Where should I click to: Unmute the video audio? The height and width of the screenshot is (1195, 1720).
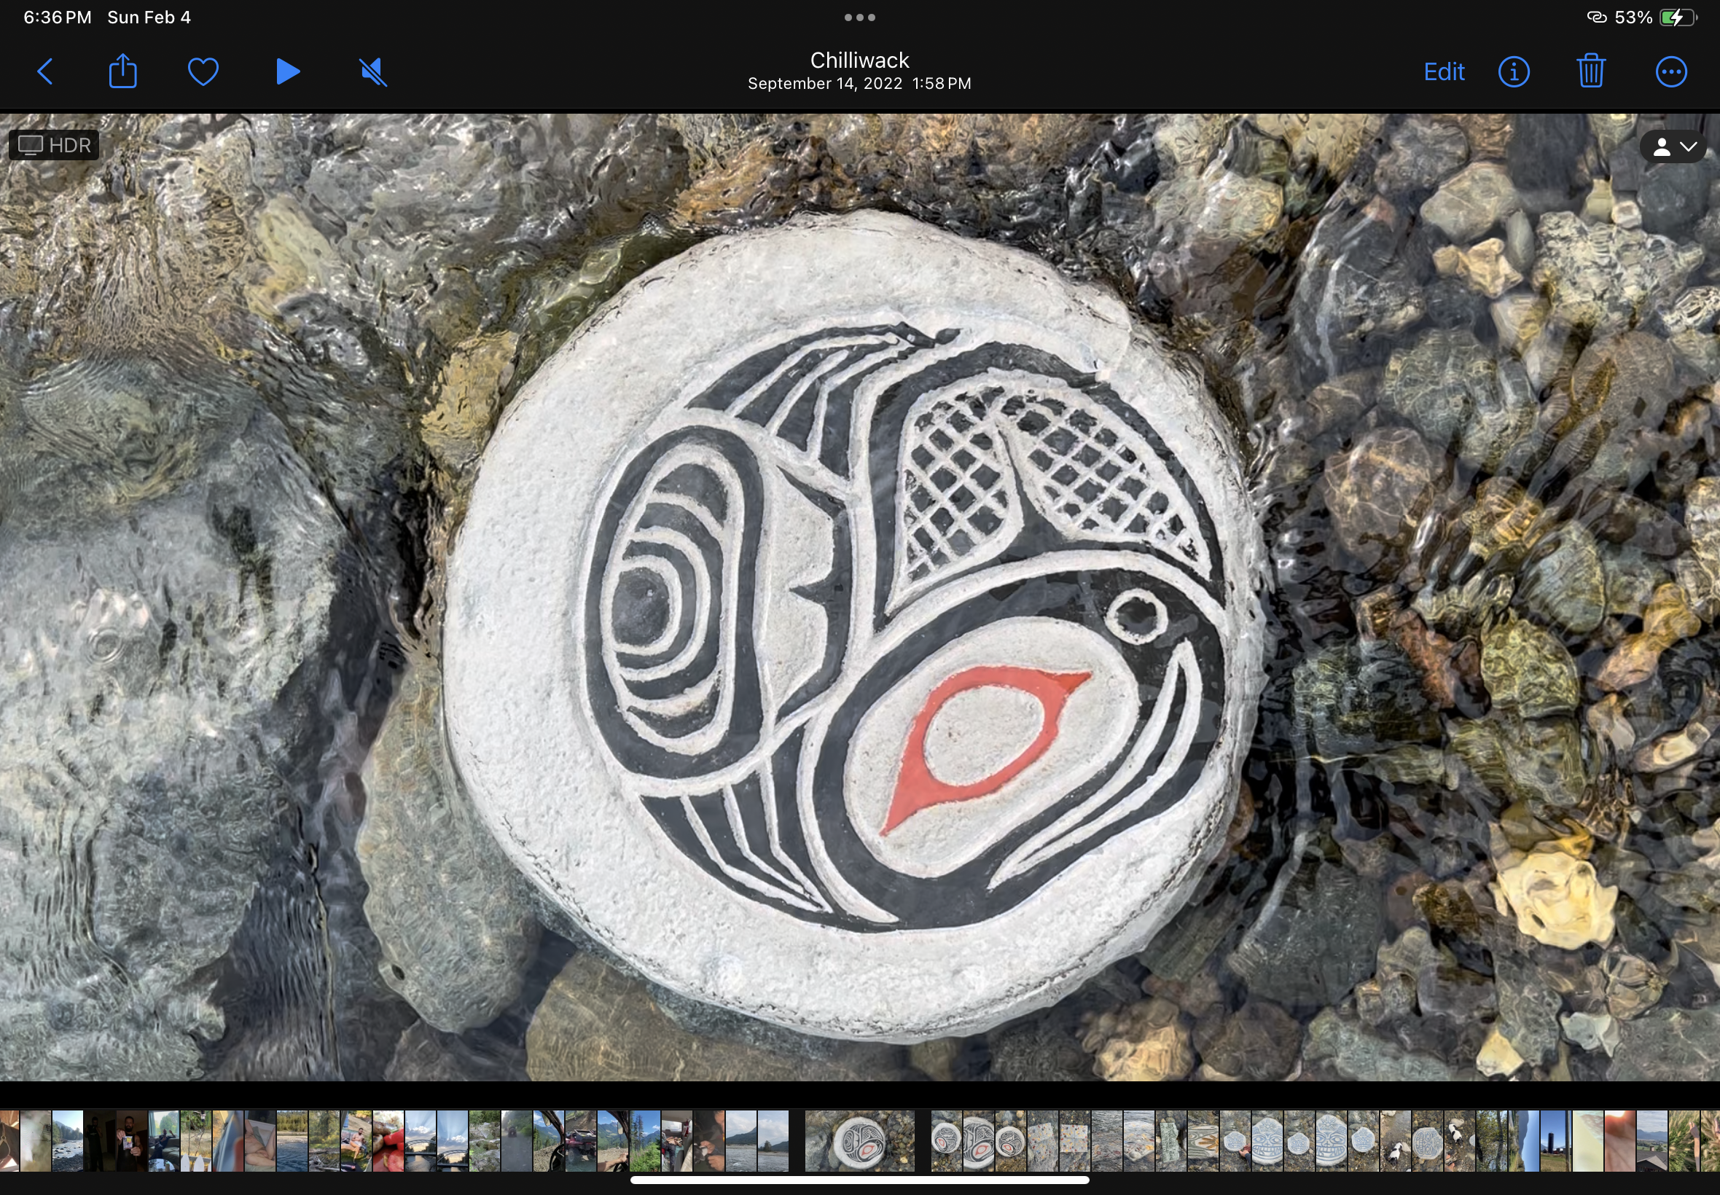coord(373,72)
